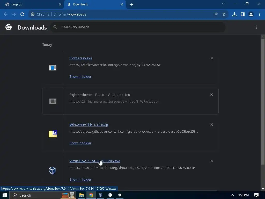Image resolution: width=265 pixels, height=199 pixels.
Task: Click the page vertical scrollbar thumb
Action: [263, 102]
